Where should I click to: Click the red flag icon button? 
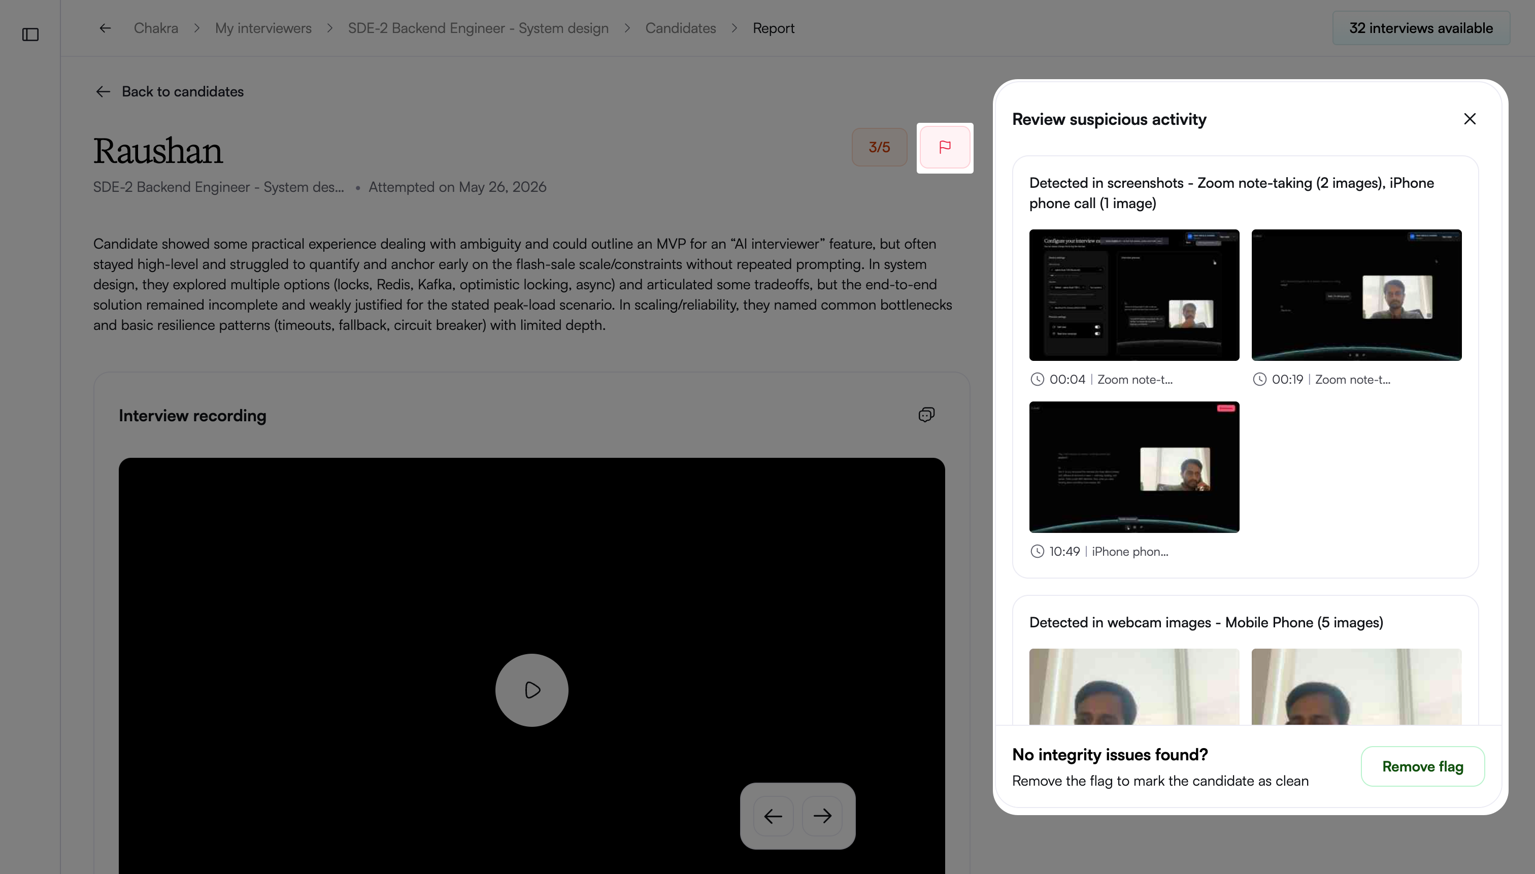(945, 147)
